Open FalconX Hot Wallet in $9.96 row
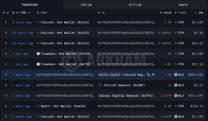Screen dimensions: 208x121 click(x=65, y=33)
